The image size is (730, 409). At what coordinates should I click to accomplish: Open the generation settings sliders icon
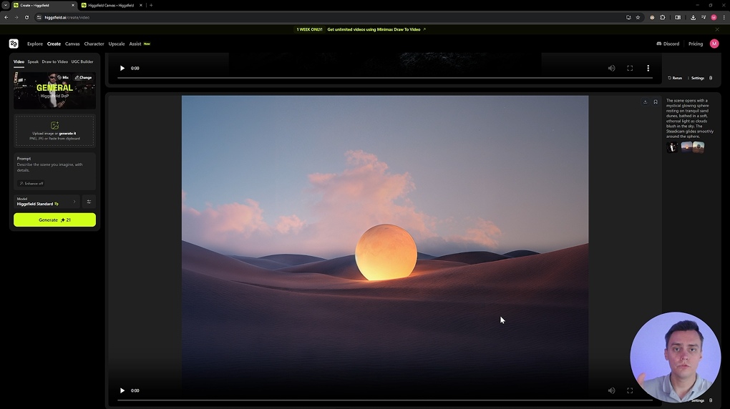(89, 202)
